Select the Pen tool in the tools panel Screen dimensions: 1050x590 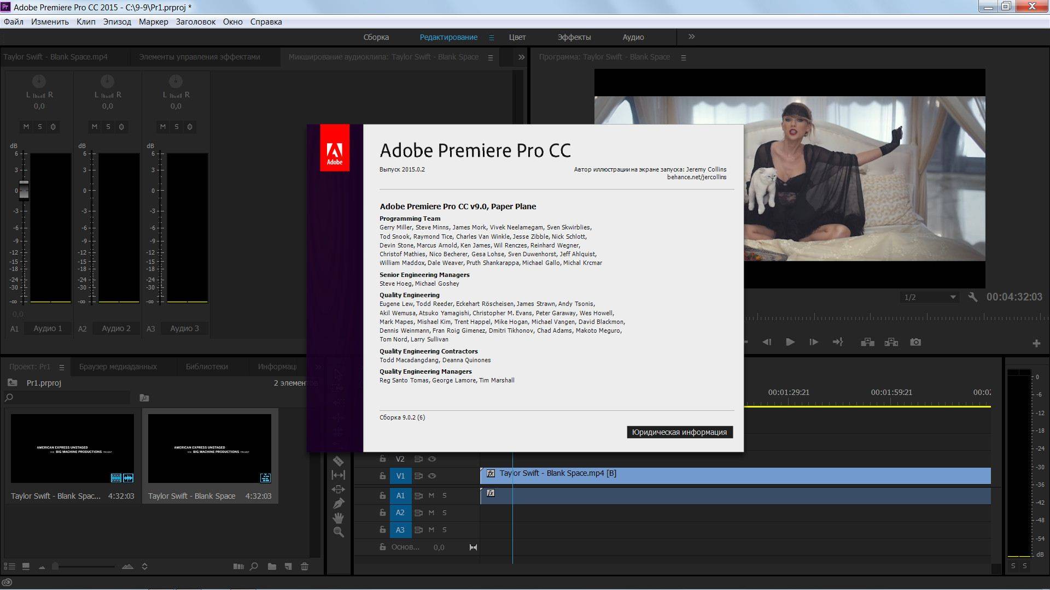point(338,503)
